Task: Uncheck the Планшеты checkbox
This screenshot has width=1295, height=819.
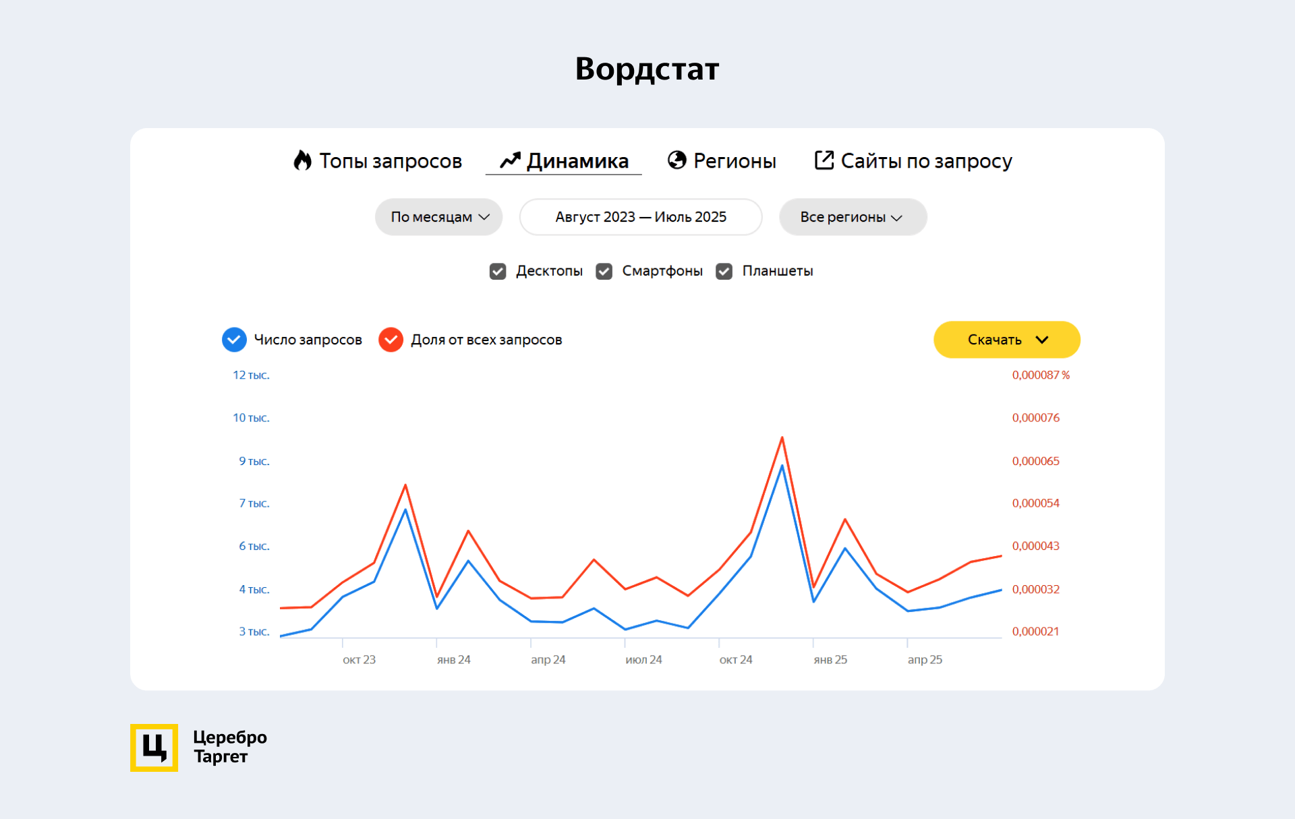Action: pos(724,271)
